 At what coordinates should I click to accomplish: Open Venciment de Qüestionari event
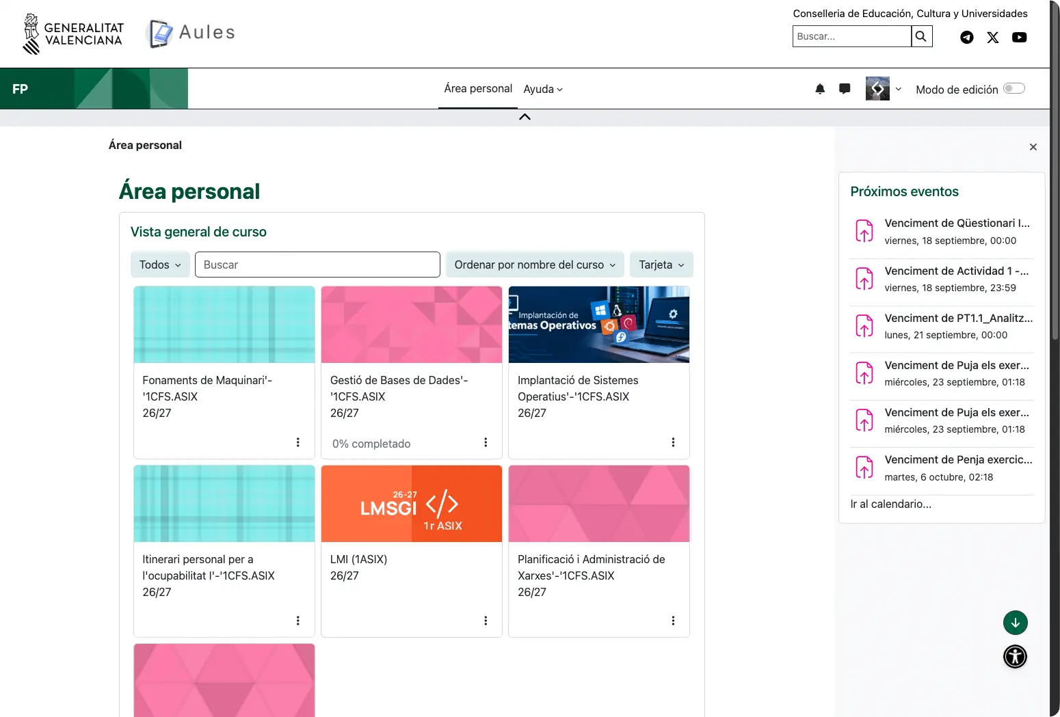(957, 223)
